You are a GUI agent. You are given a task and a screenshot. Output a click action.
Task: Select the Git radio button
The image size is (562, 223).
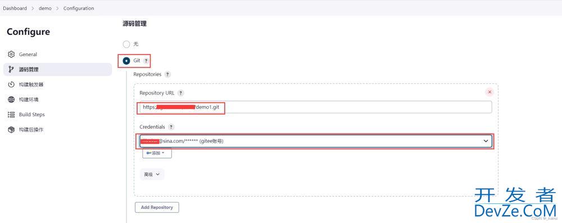tap(126, 61)
